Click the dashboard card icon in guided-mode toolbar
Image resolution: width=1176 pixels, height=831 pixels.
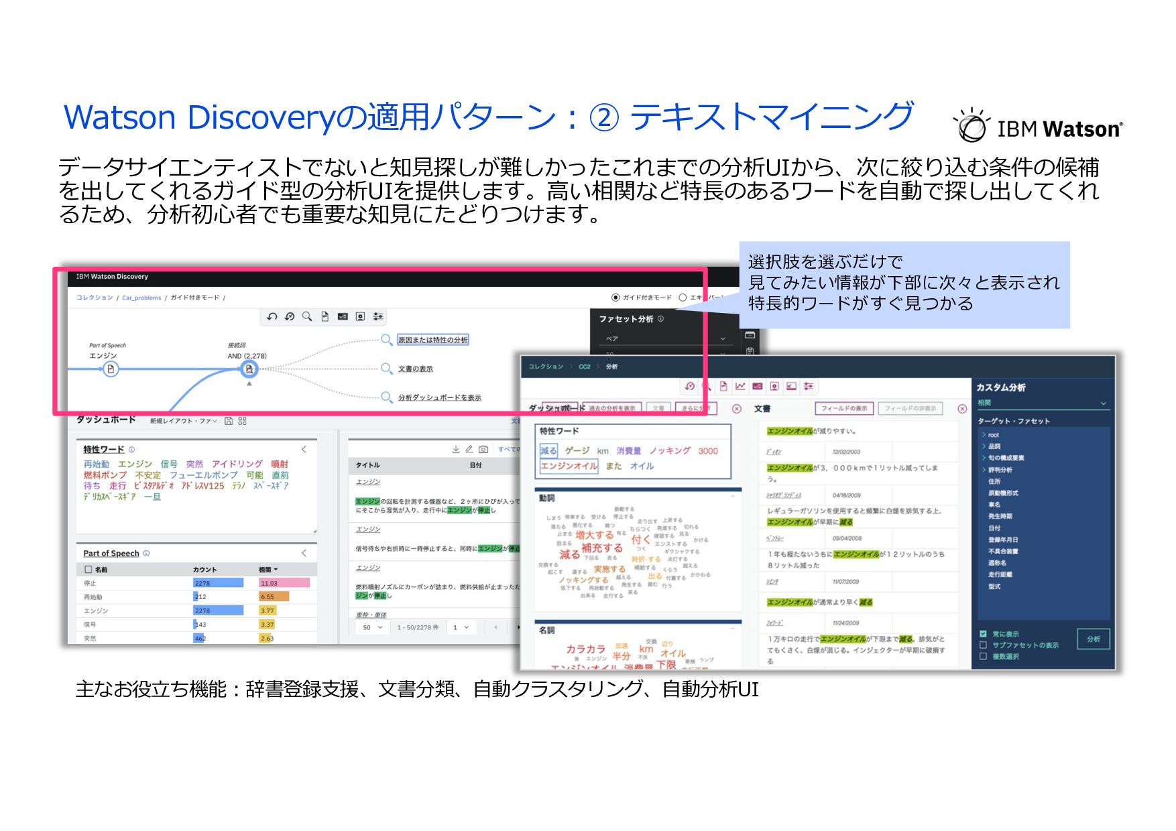point(343,316)
